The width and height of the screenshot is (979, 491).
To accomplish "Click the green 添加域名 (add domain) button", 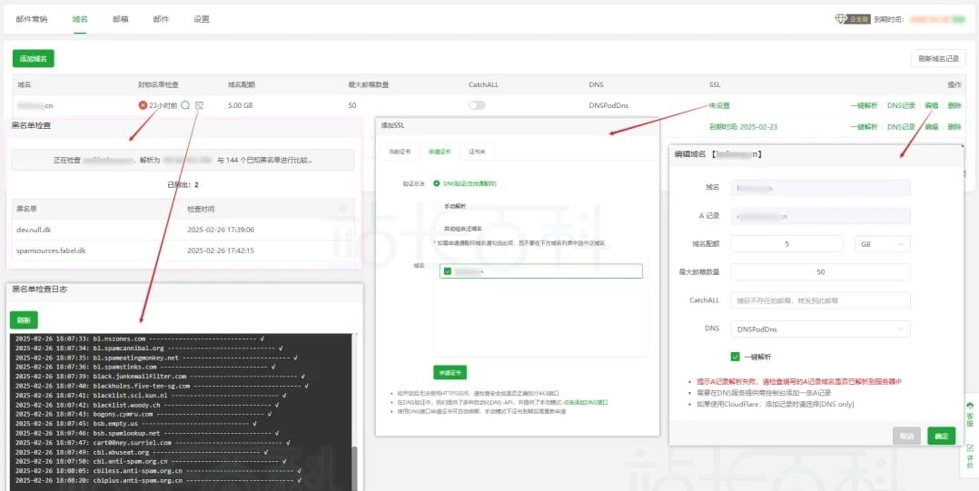I will (x=34, y=58).
